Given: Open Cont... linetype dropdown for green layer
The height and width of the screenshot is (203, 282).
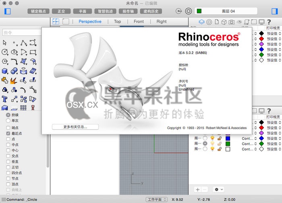Looking at the screenshot, I should [249, 144].
